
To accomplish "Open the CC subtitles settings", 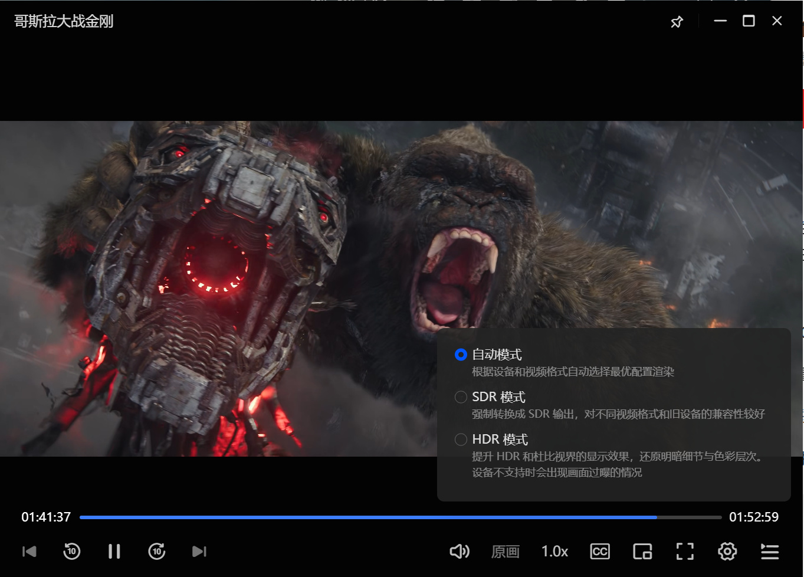I will point(600,552).
